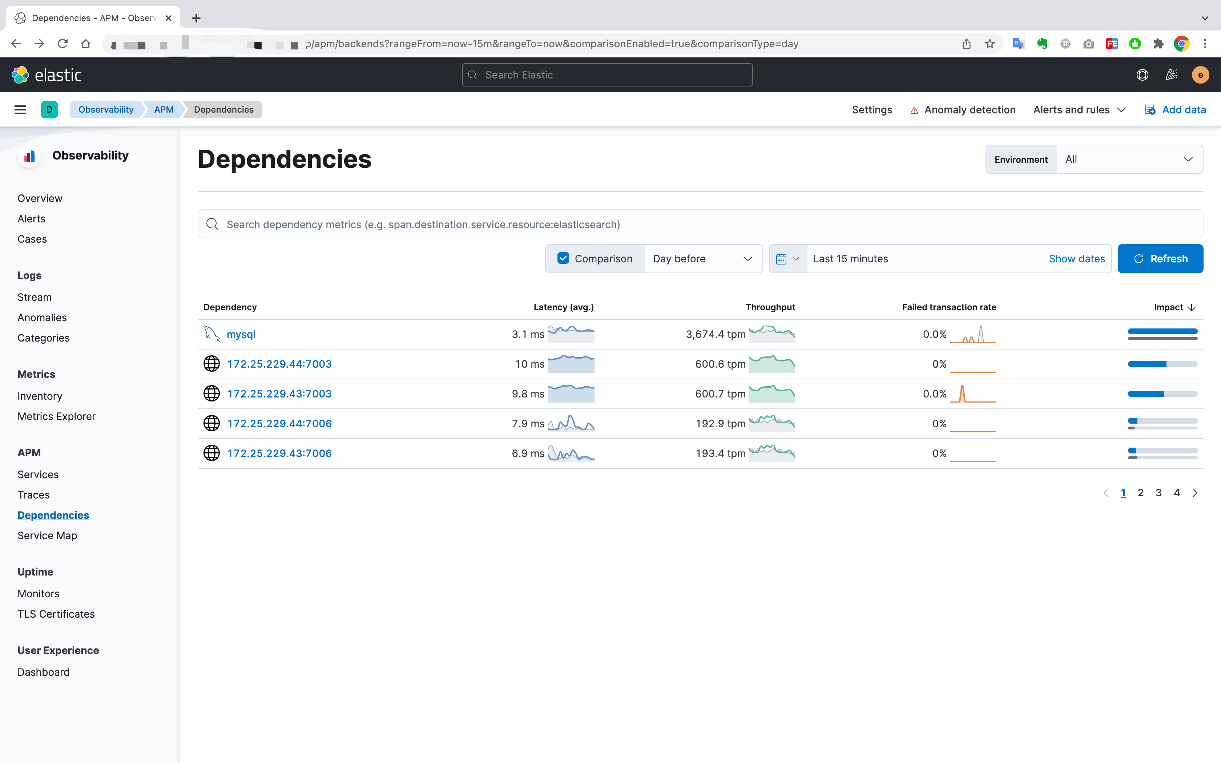
Task: Open the calendar quick date menu
Action: coord(787,259)
